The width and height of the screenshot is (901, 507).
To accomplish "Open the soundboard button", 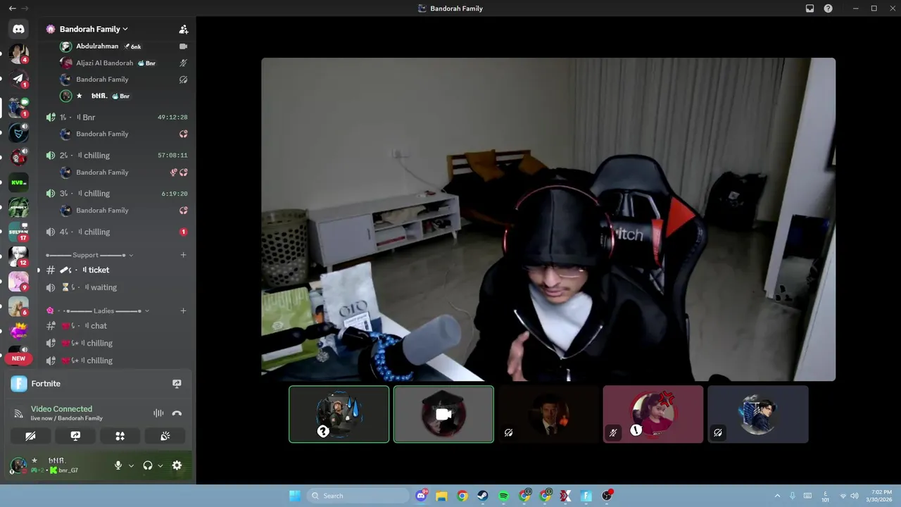I will click(165, 436).
